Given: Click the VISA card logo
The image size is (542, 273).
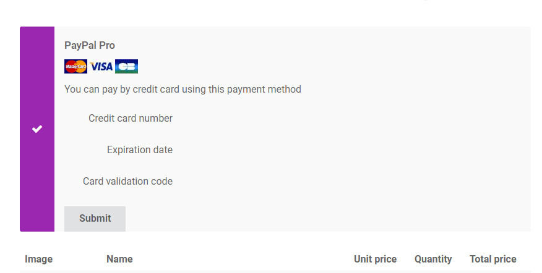Looking at the screenshot, I should tap(101, 67).
